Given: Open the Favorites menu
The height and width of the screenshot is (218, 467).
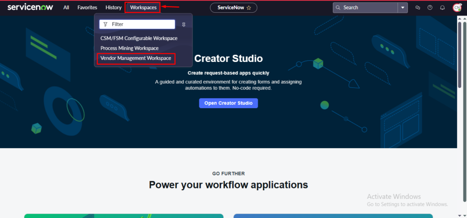Looking at the screenshot, I should pyautogui.click(x=87, y=8).
